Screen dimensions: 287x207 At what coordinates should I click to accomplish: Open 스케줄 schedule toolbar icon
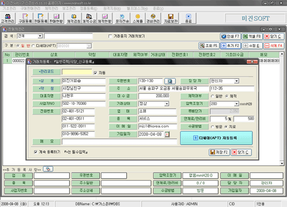(138, 18)
